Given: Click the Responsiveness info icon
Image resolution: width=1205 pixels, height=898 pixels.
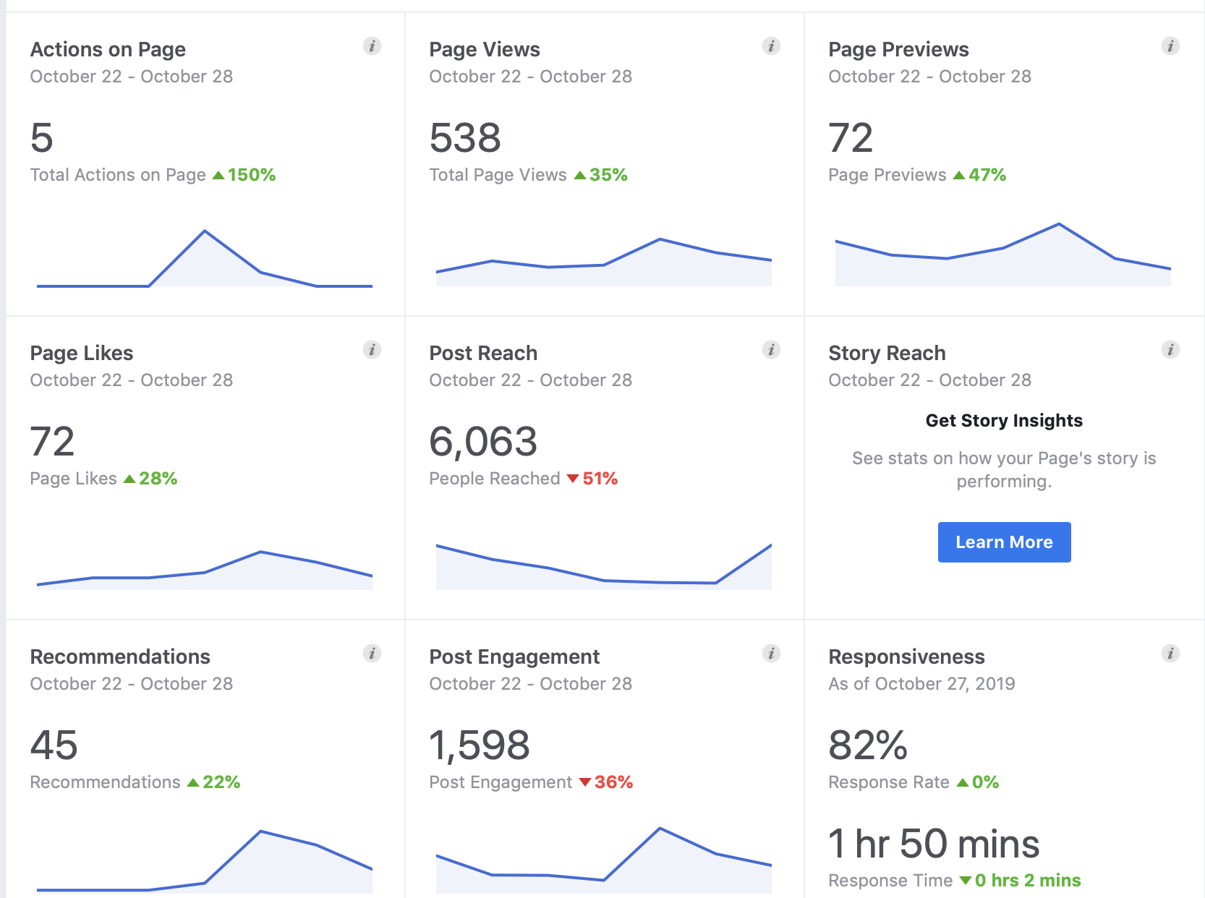Looking at the screenshot, I should coord(1170,654).
